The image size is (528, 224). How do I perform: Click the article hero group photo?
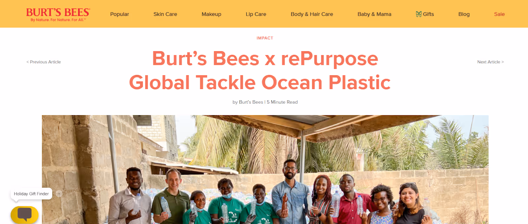tap(265, 170)
